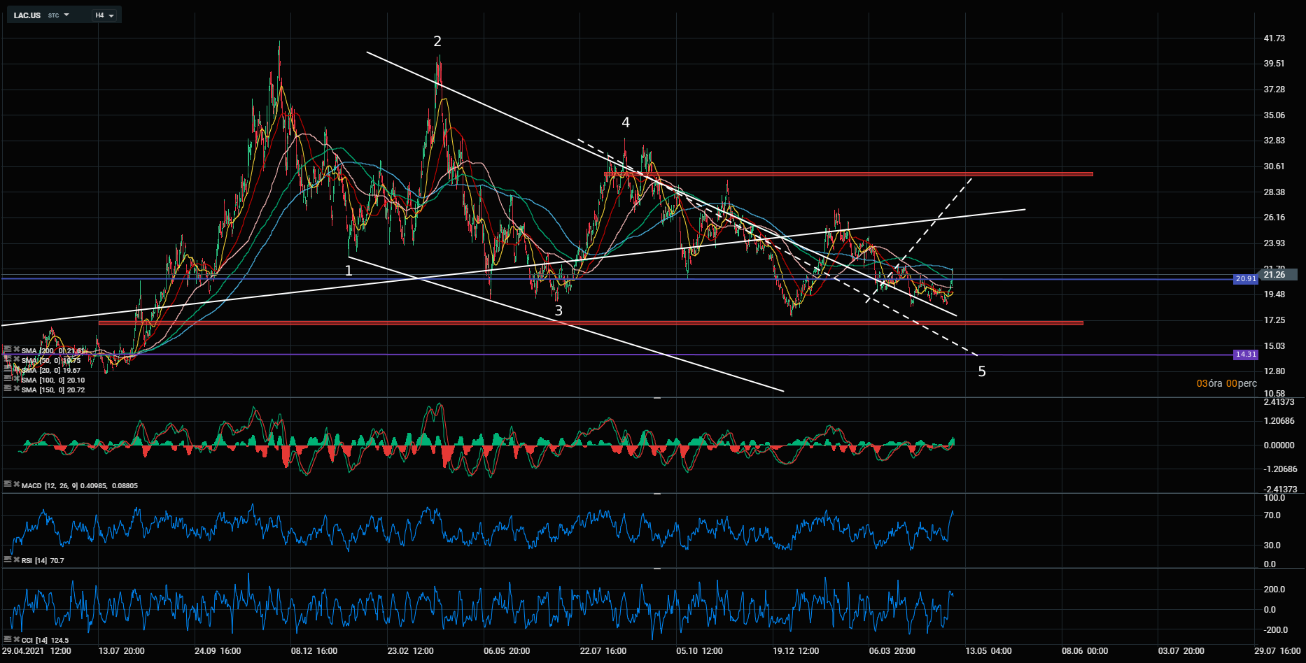Remove the CCI indicator panel
The height and width of the screenshot is (663, 1306).
[x=16, y=639]
